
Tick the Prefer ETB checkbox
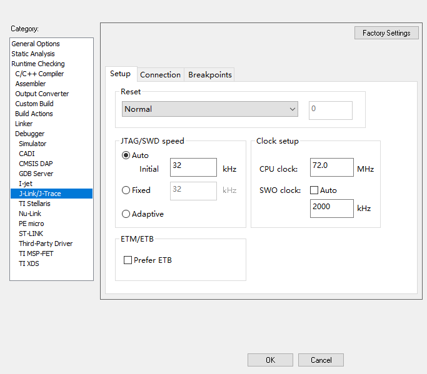tap(128, 260)
